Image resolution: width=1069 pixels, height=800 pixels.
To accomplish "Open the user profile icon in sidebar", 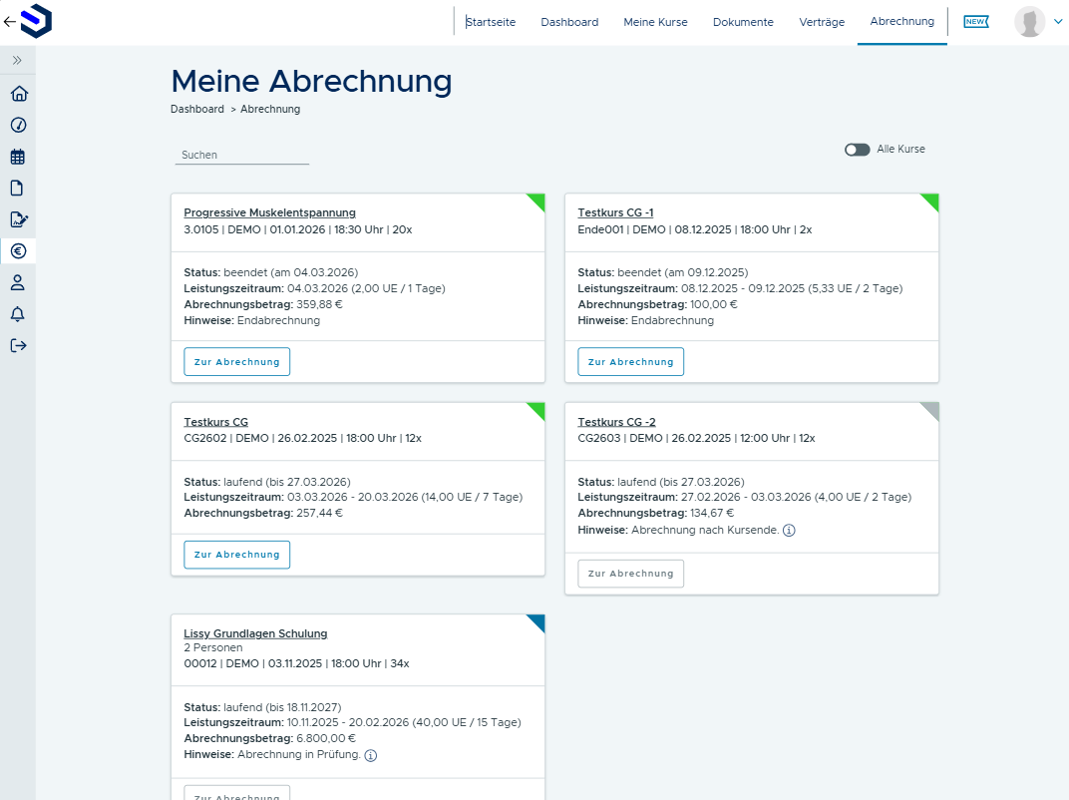I will 18,282.
